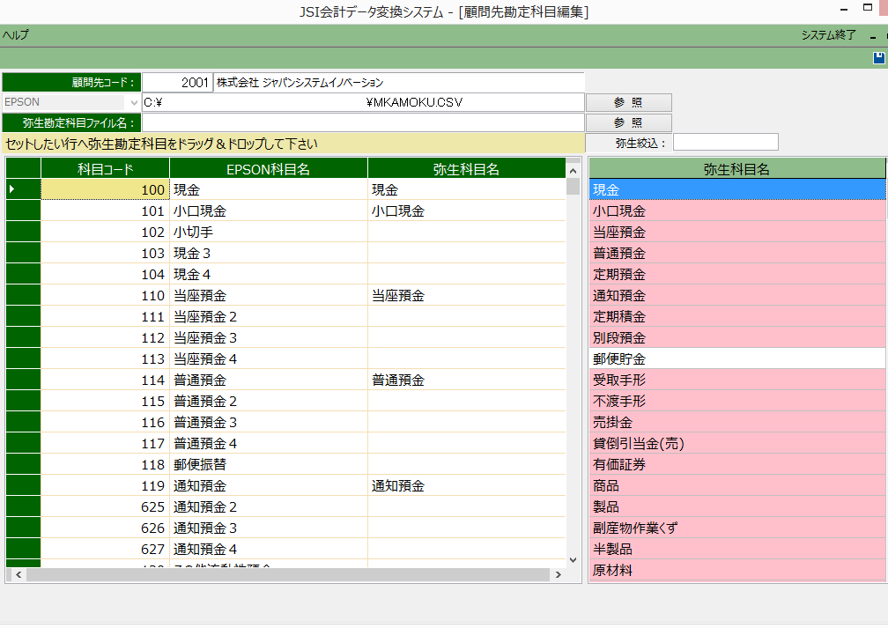This screenshot has width=888, height=628.
Task: Click the 弥生絞込 filter input field
Action: 725,142
